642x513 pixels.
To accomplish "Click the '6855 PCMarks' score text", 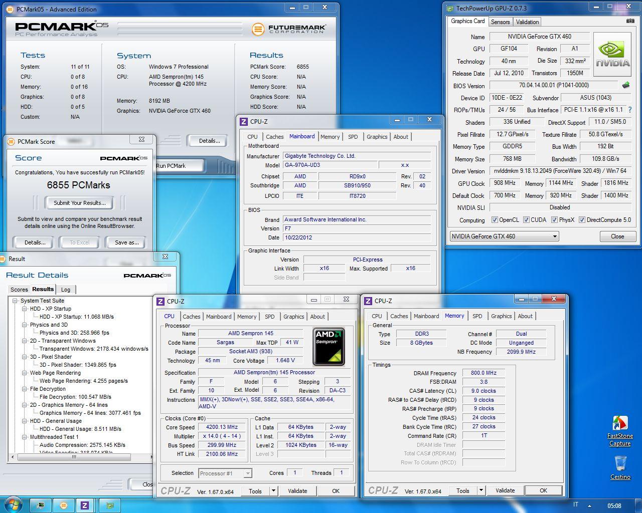I will click(79, 185).
